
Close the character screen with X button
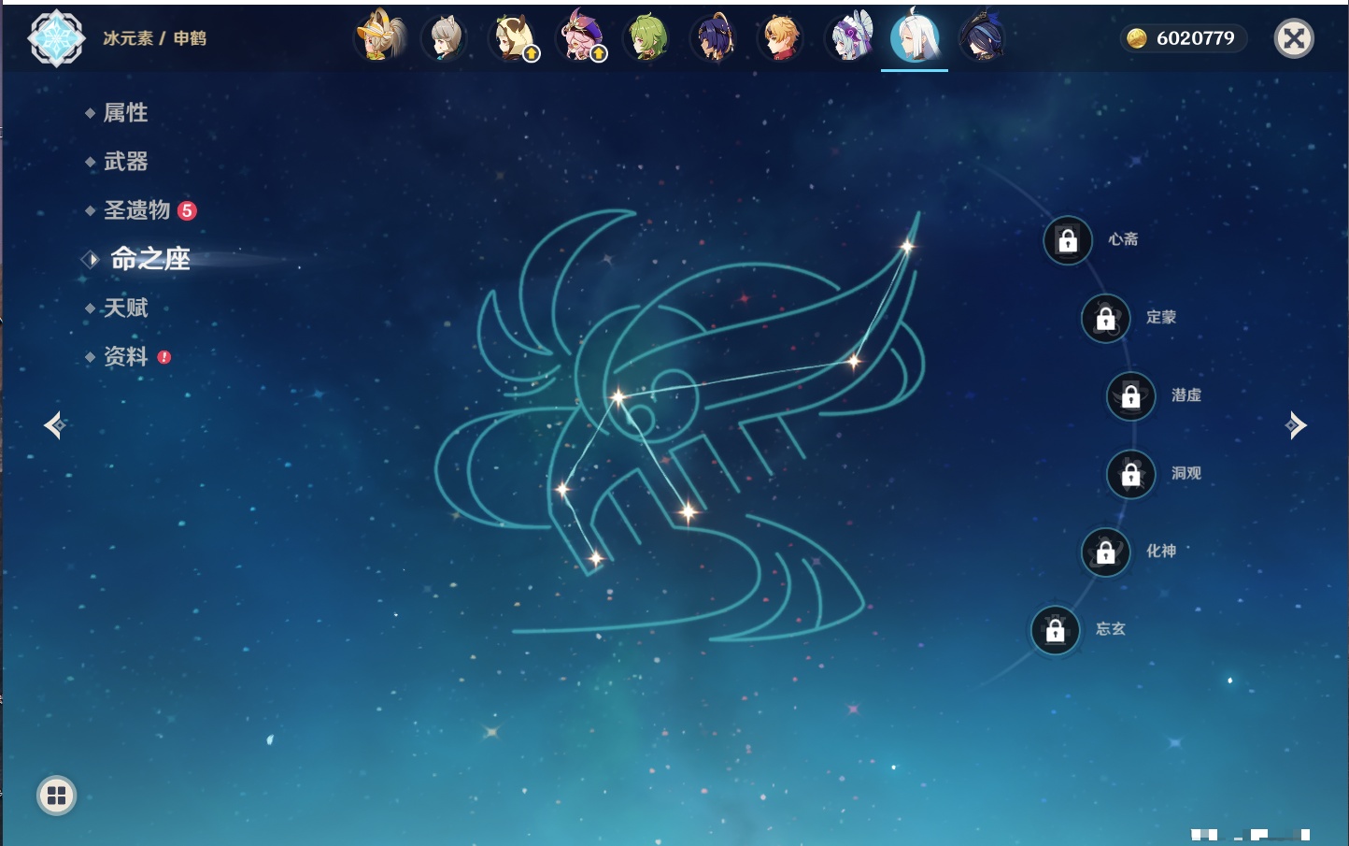click(x=1294, y=38)
